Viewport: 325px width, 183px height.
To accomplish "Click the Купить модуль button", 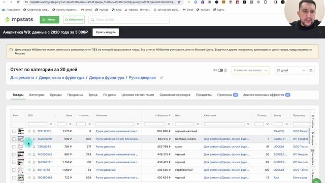I will [x=106, y=32].
